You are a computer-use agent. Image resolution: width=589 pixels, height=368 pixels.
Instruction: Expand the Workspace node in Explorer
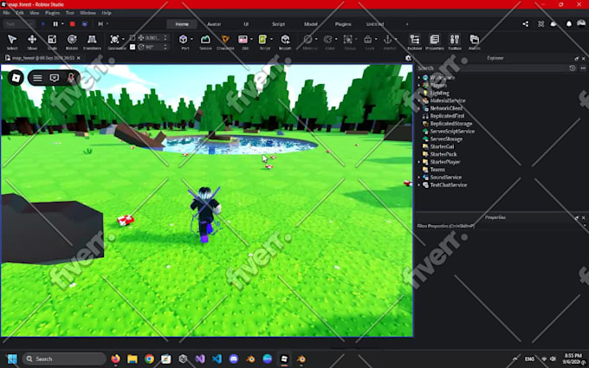click(419, 78)
